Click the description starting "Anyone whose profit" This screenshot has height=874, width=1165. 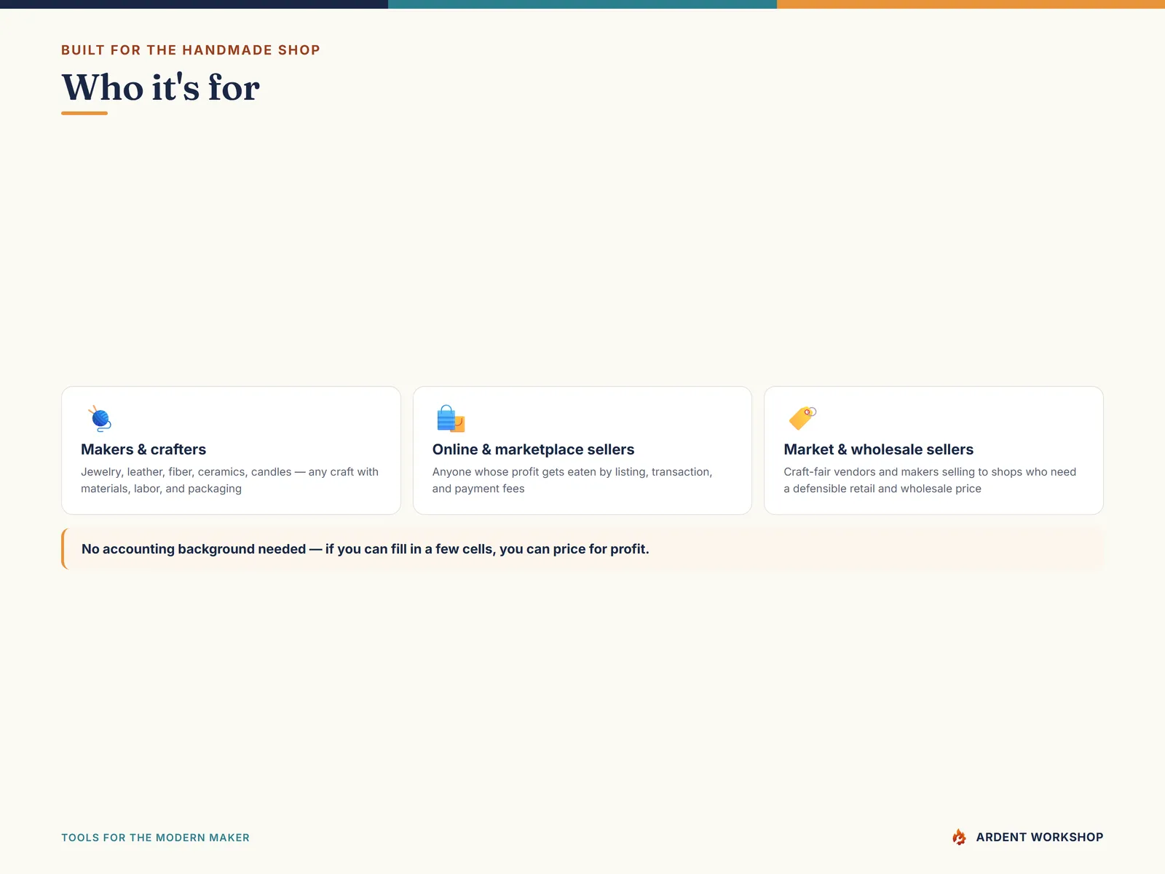click(572, 480)
